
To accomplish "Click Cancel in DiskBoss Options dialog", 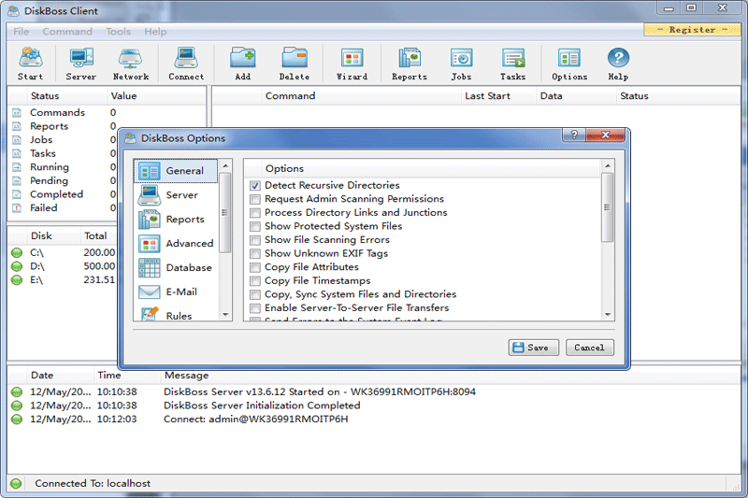I will point(589,348).
